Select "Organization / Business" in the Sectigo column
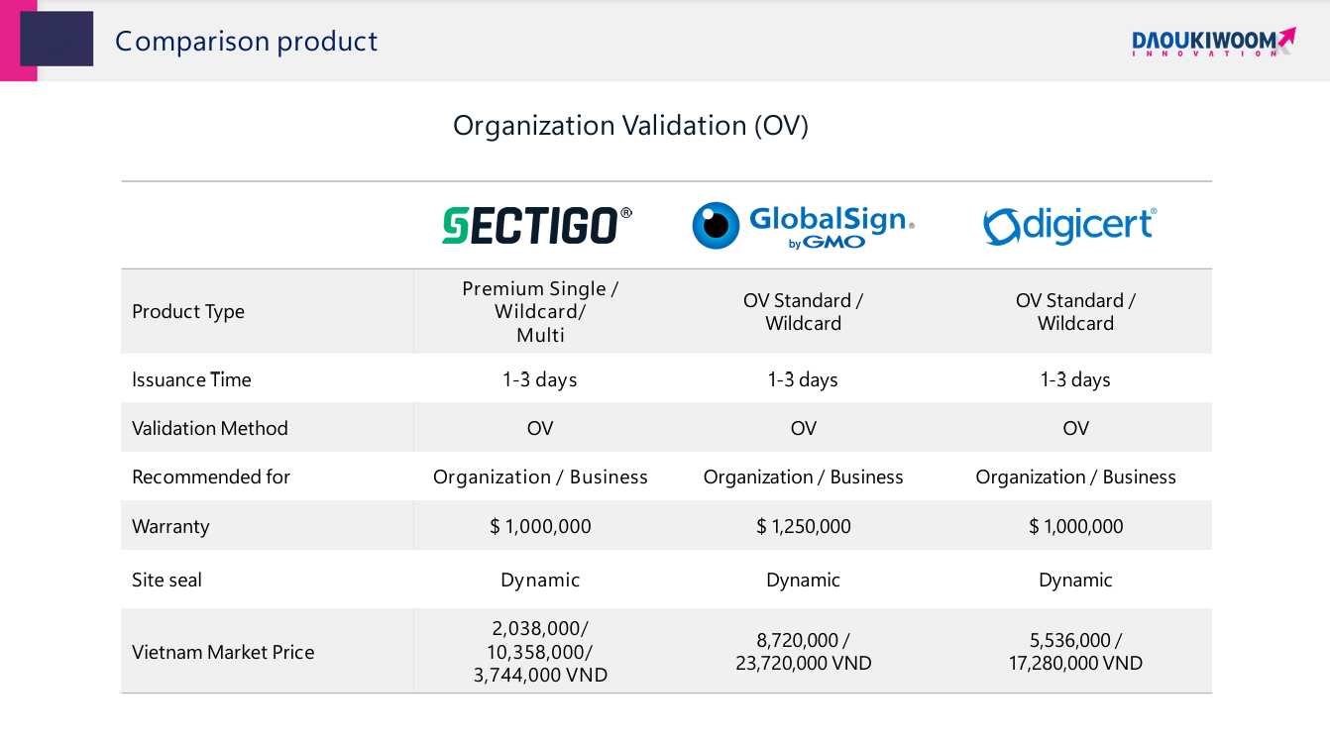This screenshot has width=1330, height=743. 540,477
